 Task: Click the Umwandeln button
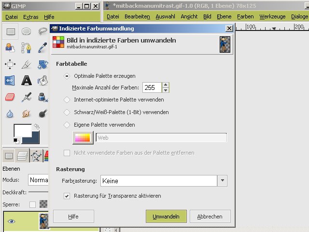[166, 217]
